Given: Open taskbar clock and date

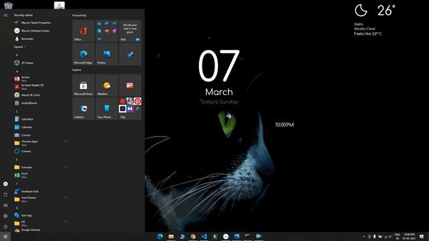Looking at the screenshot, I should 409,236.
